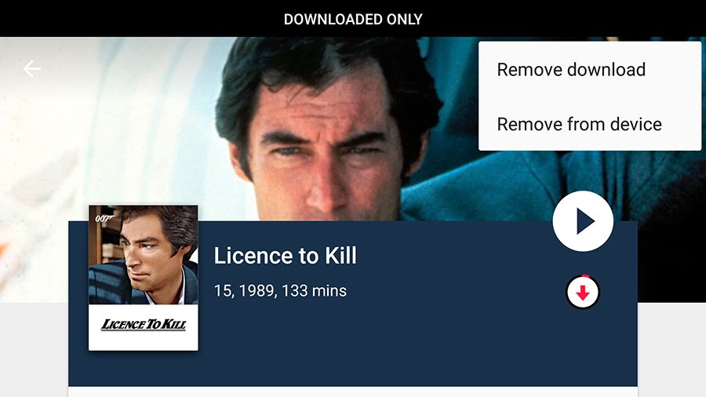The image size is (706, 397).
Task: Tap the DOWNLOADED ONLY banner
Action: (x=353, y=19)
